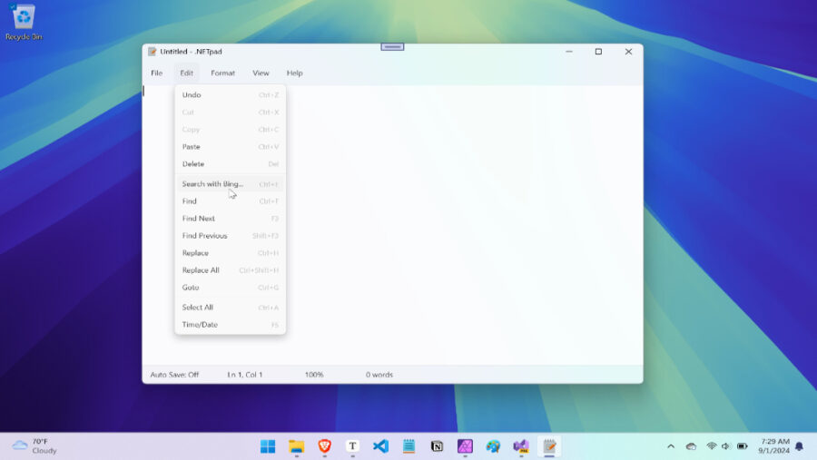Open Notion from the taskbar
The height and width of the screenshot is (460, 817).
pos(438,446)
